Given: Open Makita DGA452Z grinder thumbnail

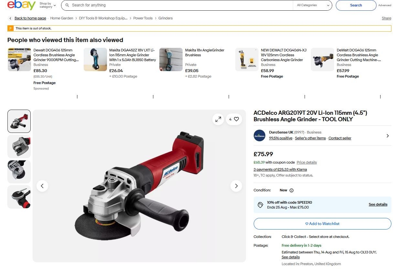Looking at the screenshot, I should (95, 59).
